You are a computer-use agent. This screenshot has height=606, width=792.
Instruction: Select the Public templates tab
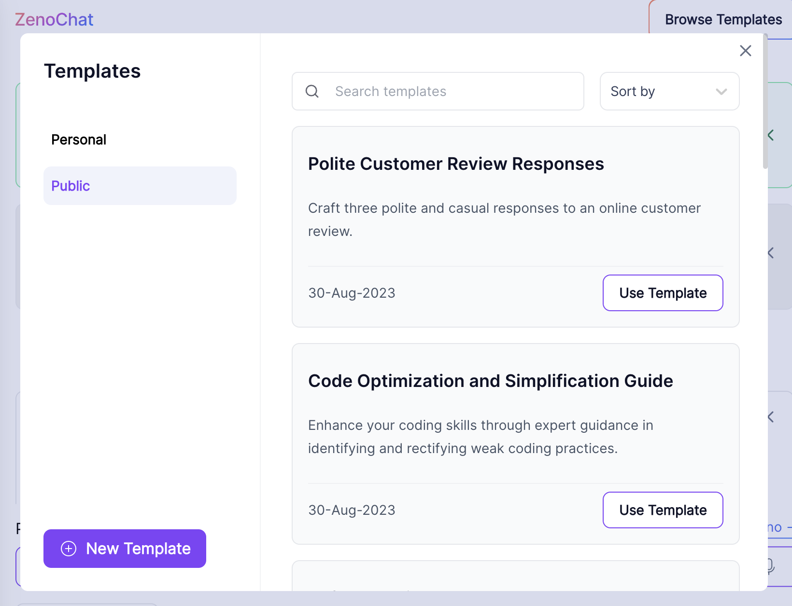(140, 186)
